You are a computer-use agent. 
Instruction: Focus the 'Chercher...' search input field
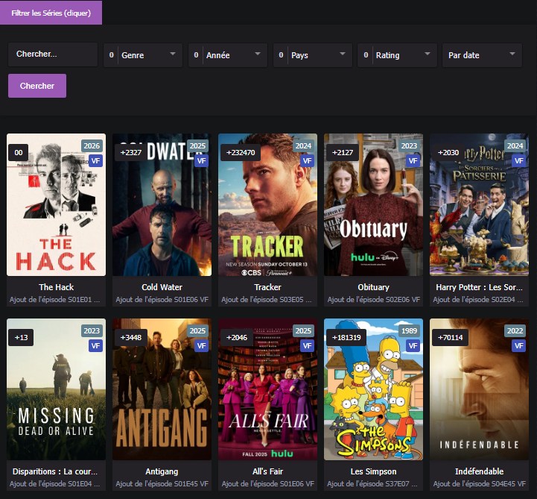[x=53, y=54]
